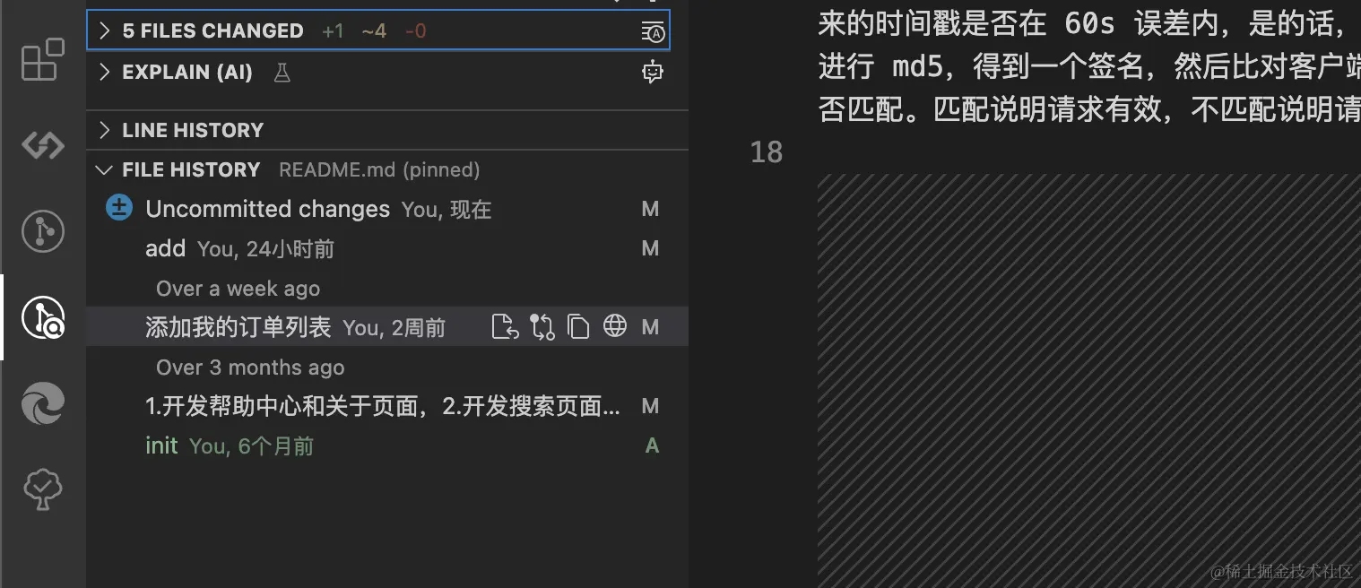Open the Remote Explorer activity bar icon

point(43,145)
